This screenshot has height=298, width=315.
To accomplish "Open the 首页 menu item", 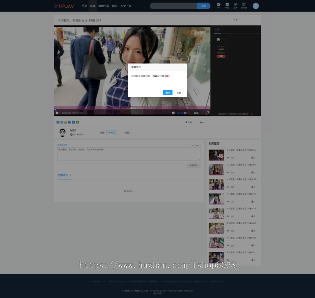I will pyautogui.click(x=84, y=6).
